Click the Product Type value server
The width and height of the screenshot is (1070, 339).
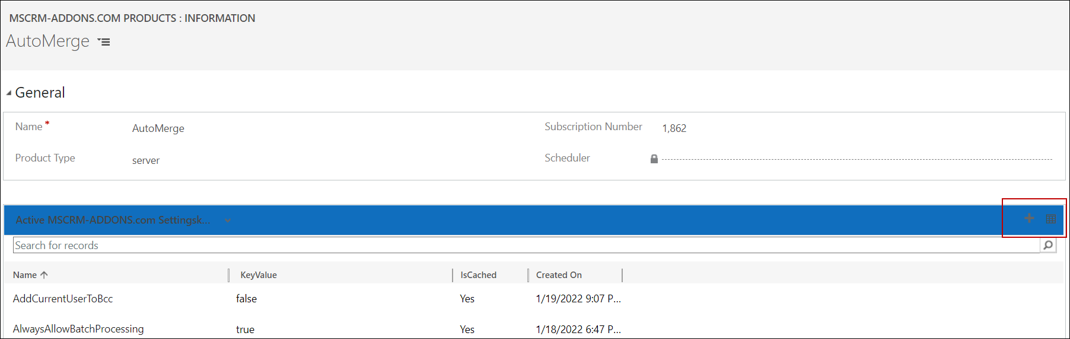tap(146, 160)
